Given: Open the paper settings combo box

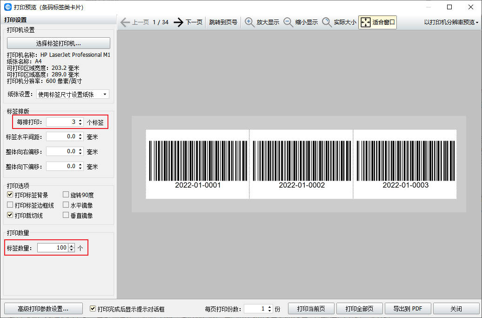Looking at the screenshot, I should [x=73, y=95].
